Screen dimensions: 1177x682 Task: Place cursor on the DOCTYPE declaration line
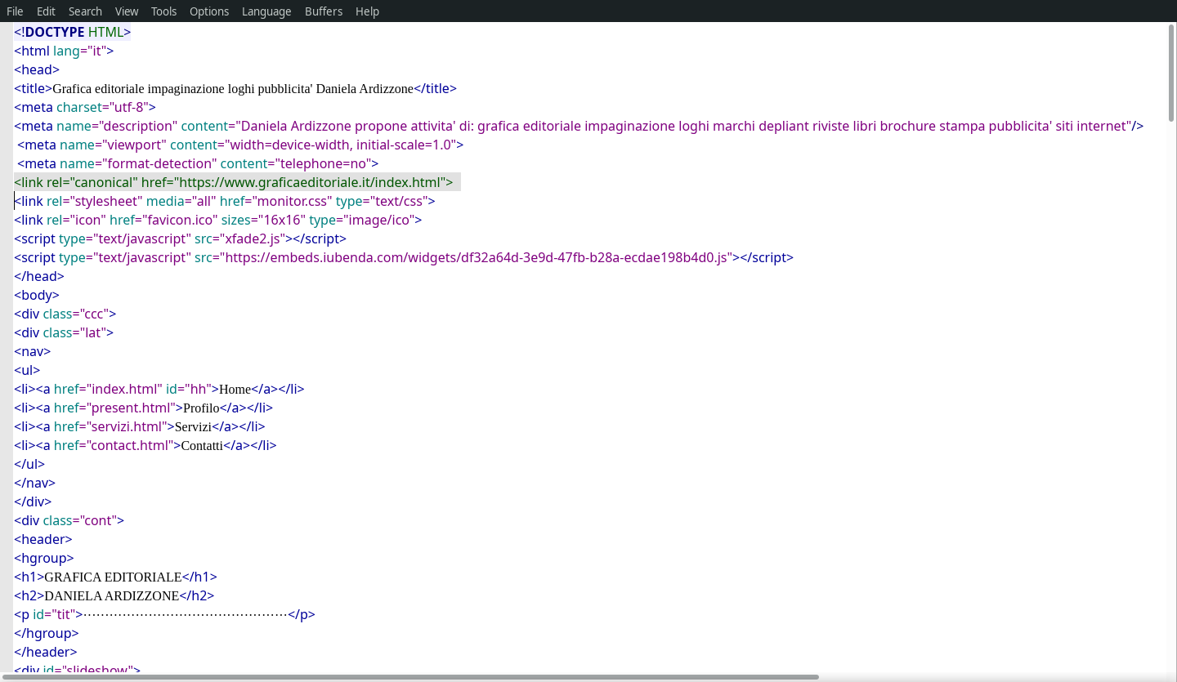pos(72,32)
